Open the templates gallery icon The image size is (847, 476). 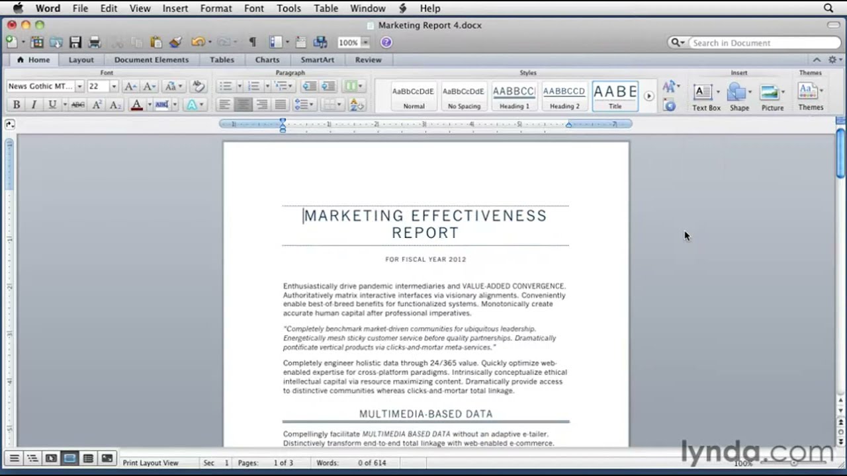pos(37,42)
